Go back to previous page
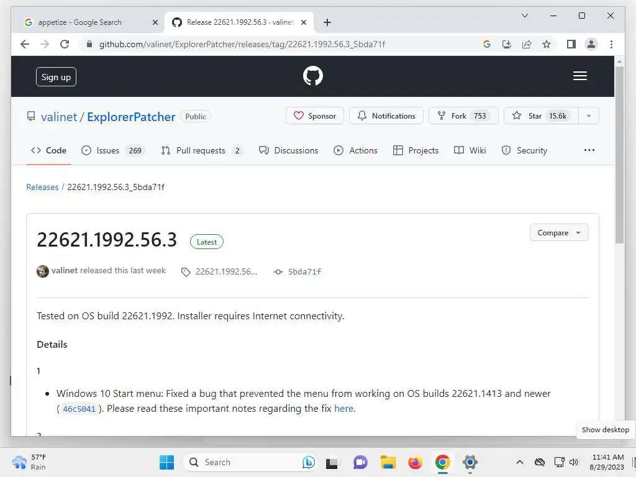Viewport: 636px width, 477px height. pos(25,44)
